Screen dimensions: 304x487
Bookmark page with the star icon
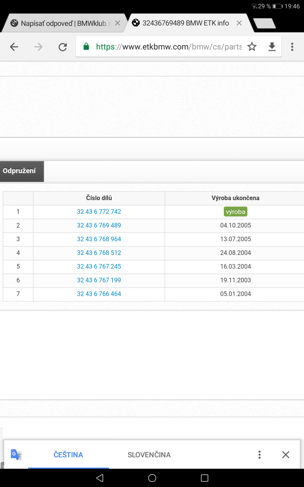tap(252, 47)
